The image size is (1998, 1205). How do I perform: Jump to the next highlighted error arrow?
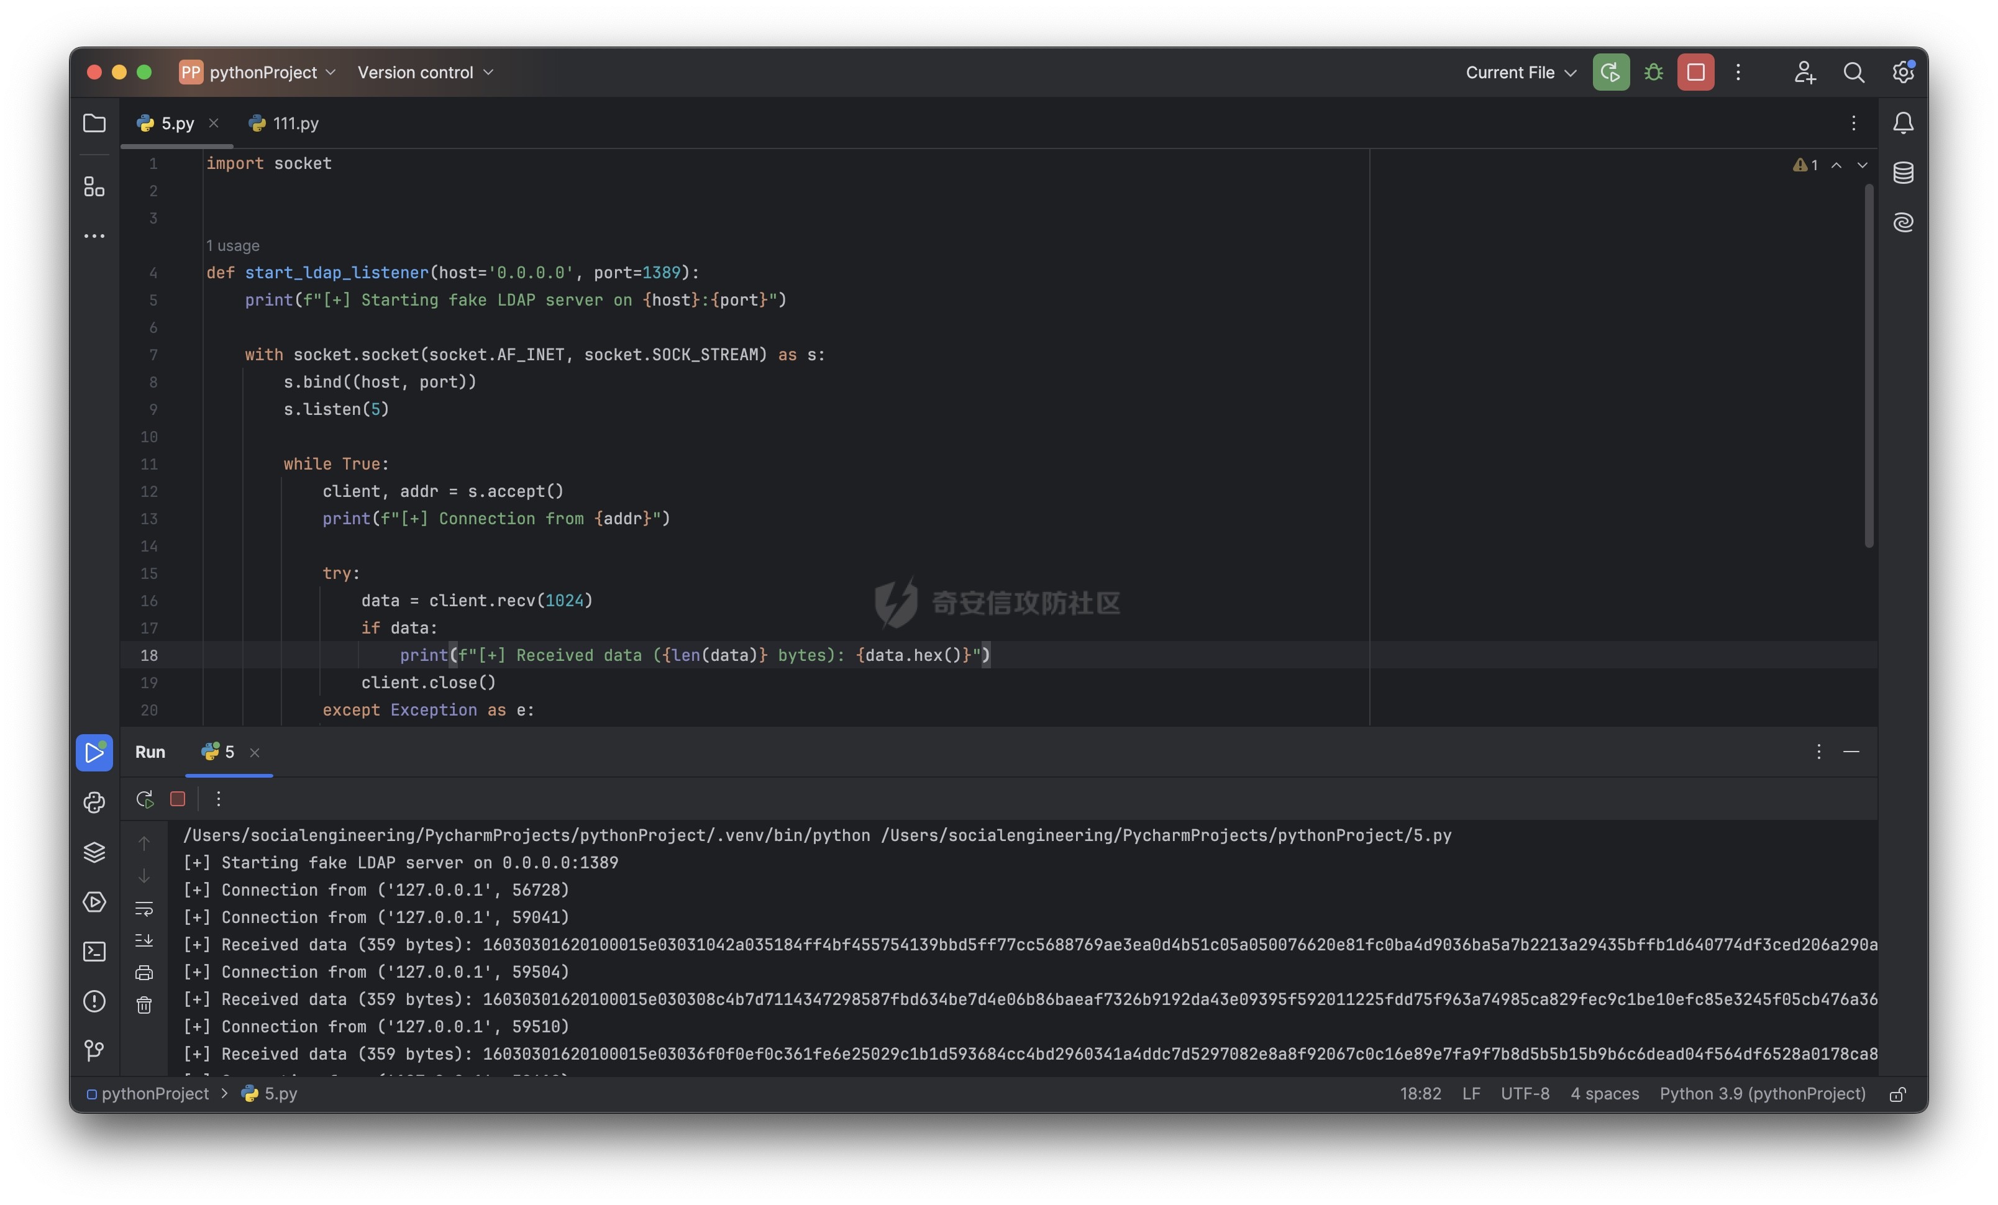point(1863,165)
